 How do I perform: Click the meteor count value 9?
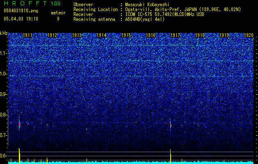pos(58,19)
